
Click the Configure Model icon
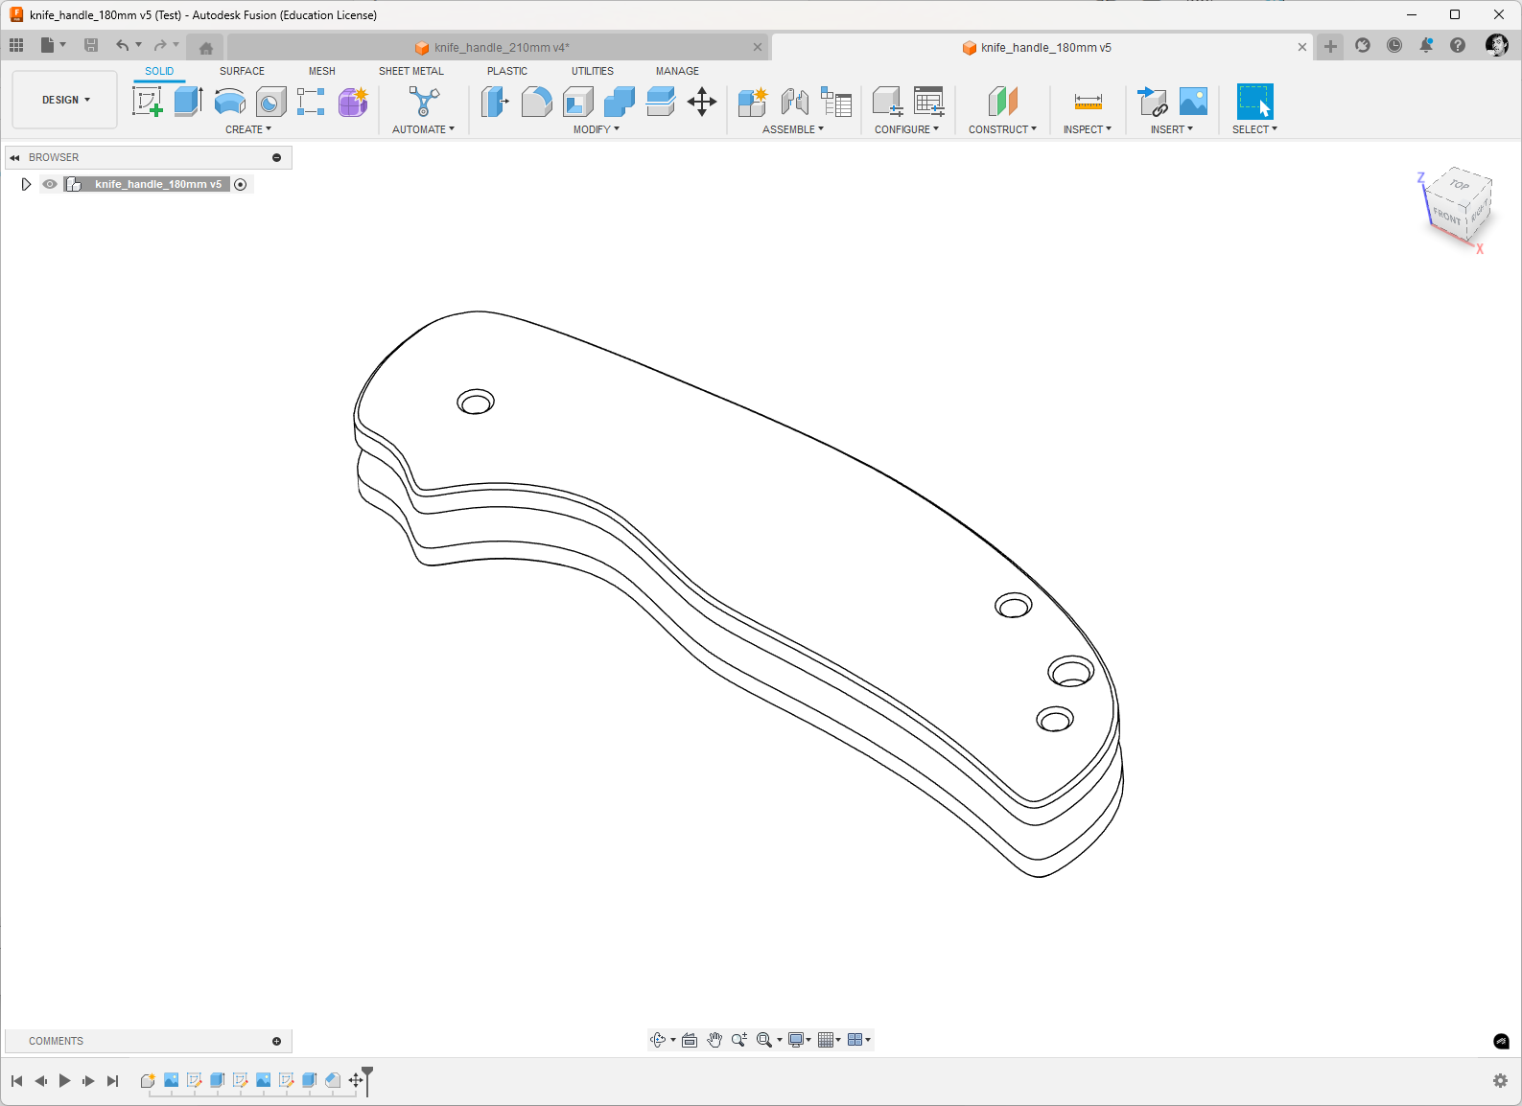[887, 102]
